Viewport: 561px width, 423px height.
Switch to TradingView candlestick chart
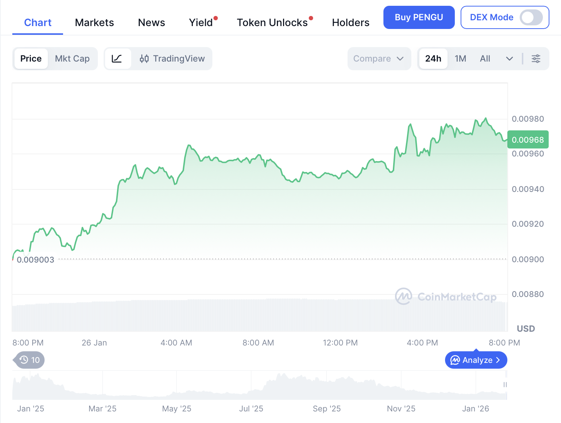coord(172,59)
